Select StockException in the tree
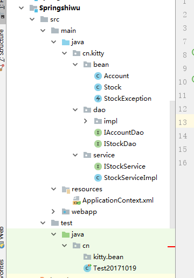The height and width of the screenshot is (278, 194). (x=128, y=99)
